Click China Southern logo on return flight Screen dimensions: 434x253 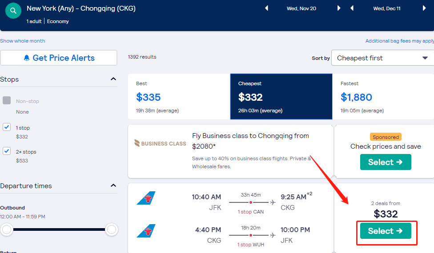146,231
